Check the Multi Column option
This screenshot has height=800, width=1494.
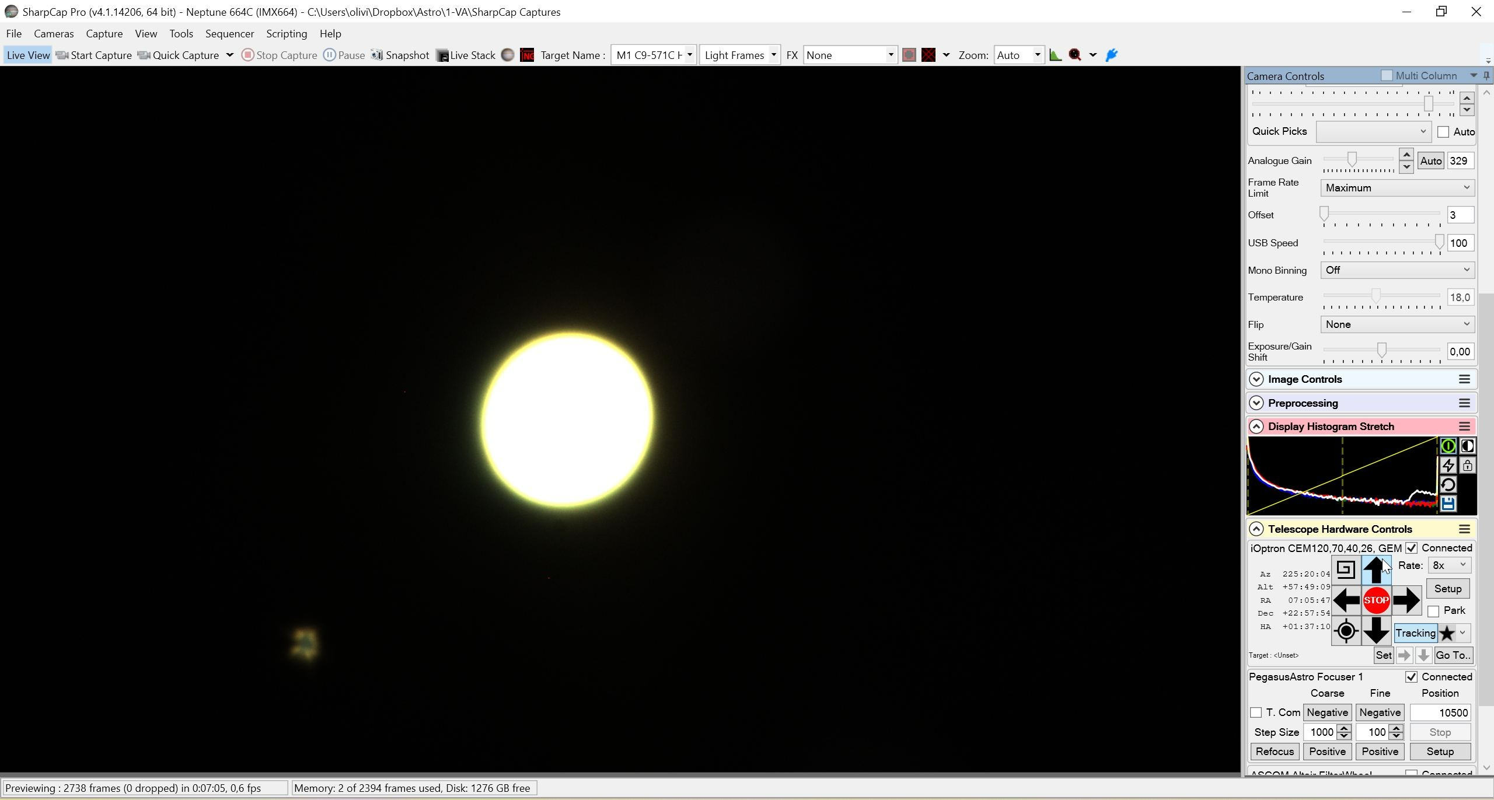1387,75
